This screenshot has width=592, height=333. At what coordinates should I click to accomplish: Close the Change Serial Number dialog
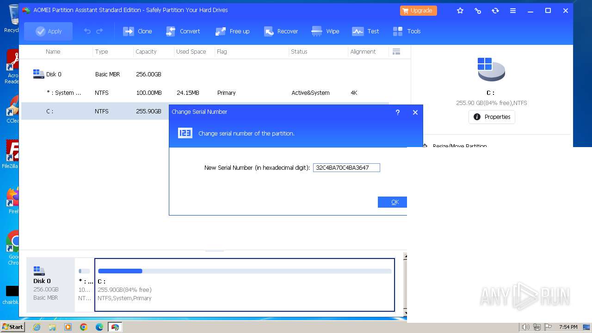click(415, 112)
